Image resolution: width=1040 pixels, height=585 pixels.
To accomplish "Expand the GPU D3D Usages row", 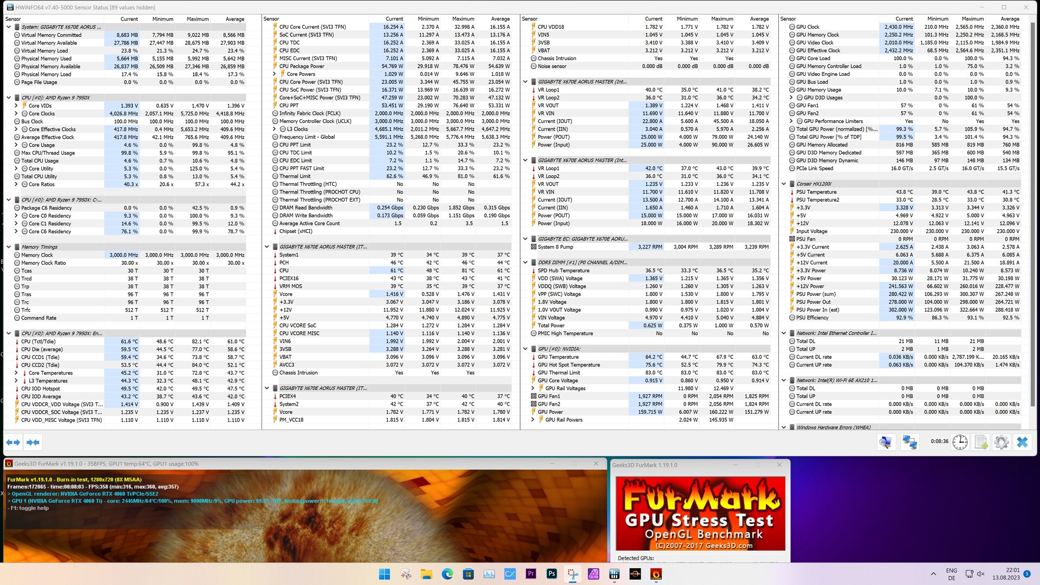I will (791, 98).
